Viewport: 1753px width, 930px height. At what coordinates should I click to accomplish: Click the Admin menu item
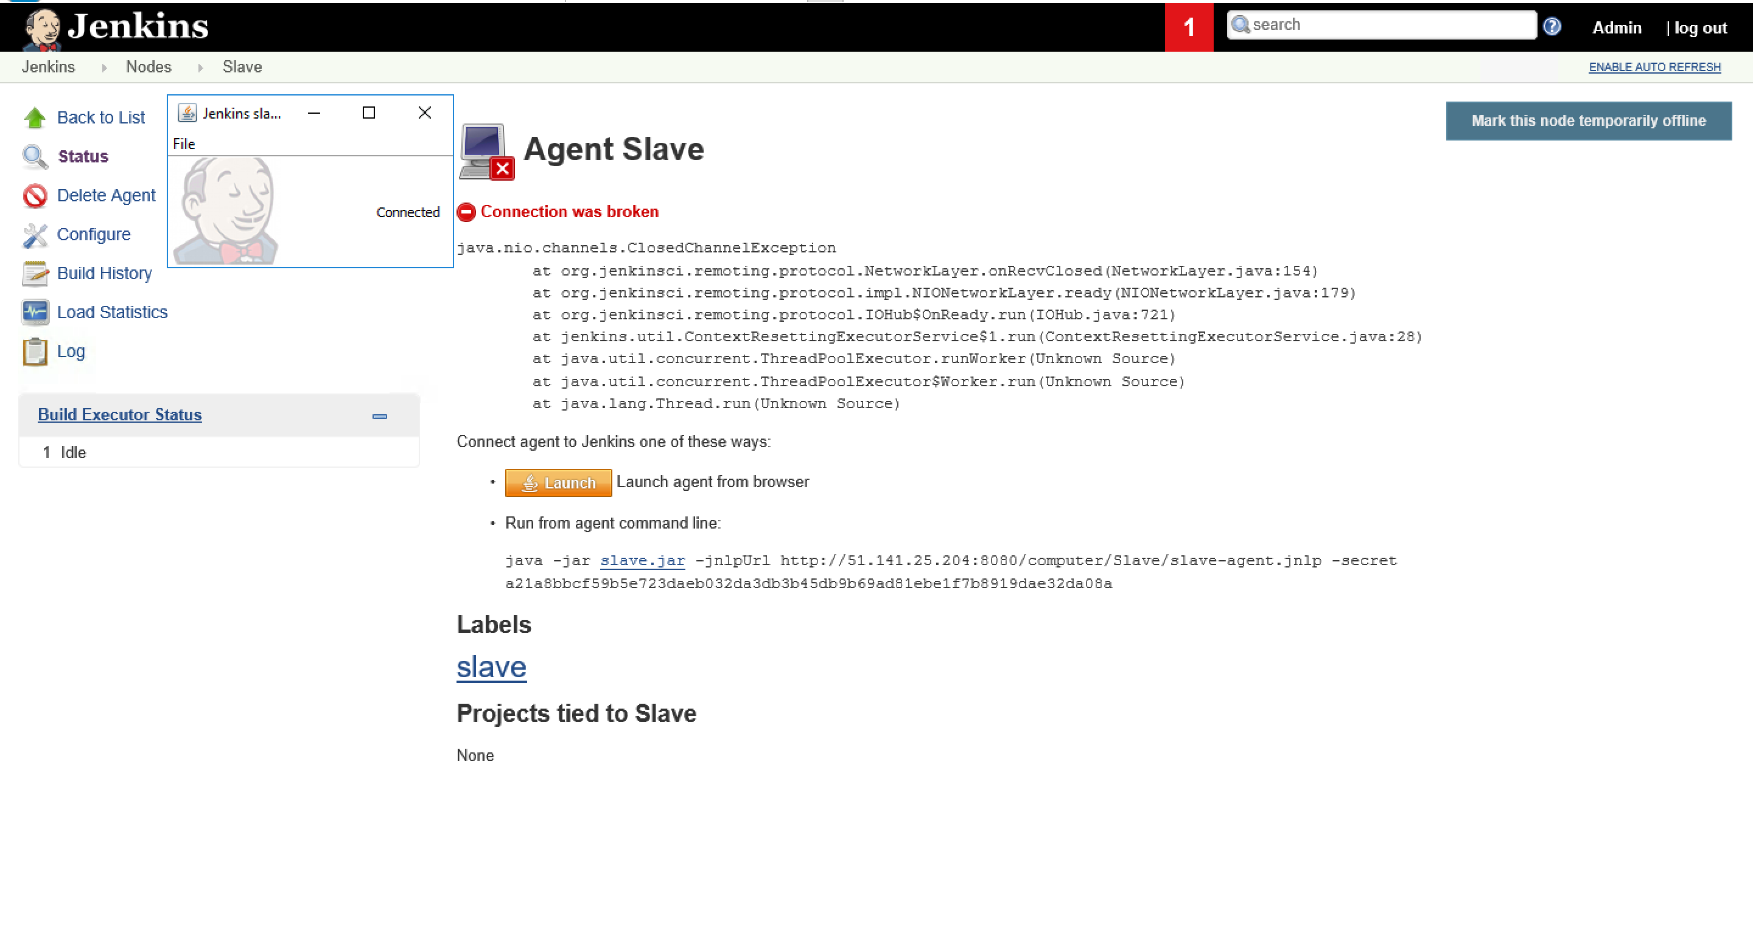[x=1617, y=27]
